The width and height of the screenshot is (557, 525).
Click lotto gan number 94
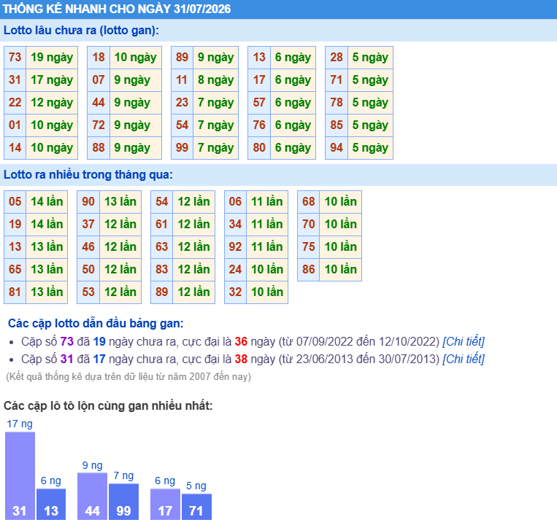pos(337,148)
